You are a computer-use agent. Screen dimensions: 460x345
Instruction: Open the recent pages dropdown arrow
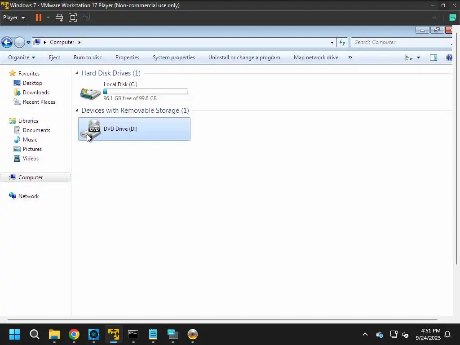click(x=28, y=43)
